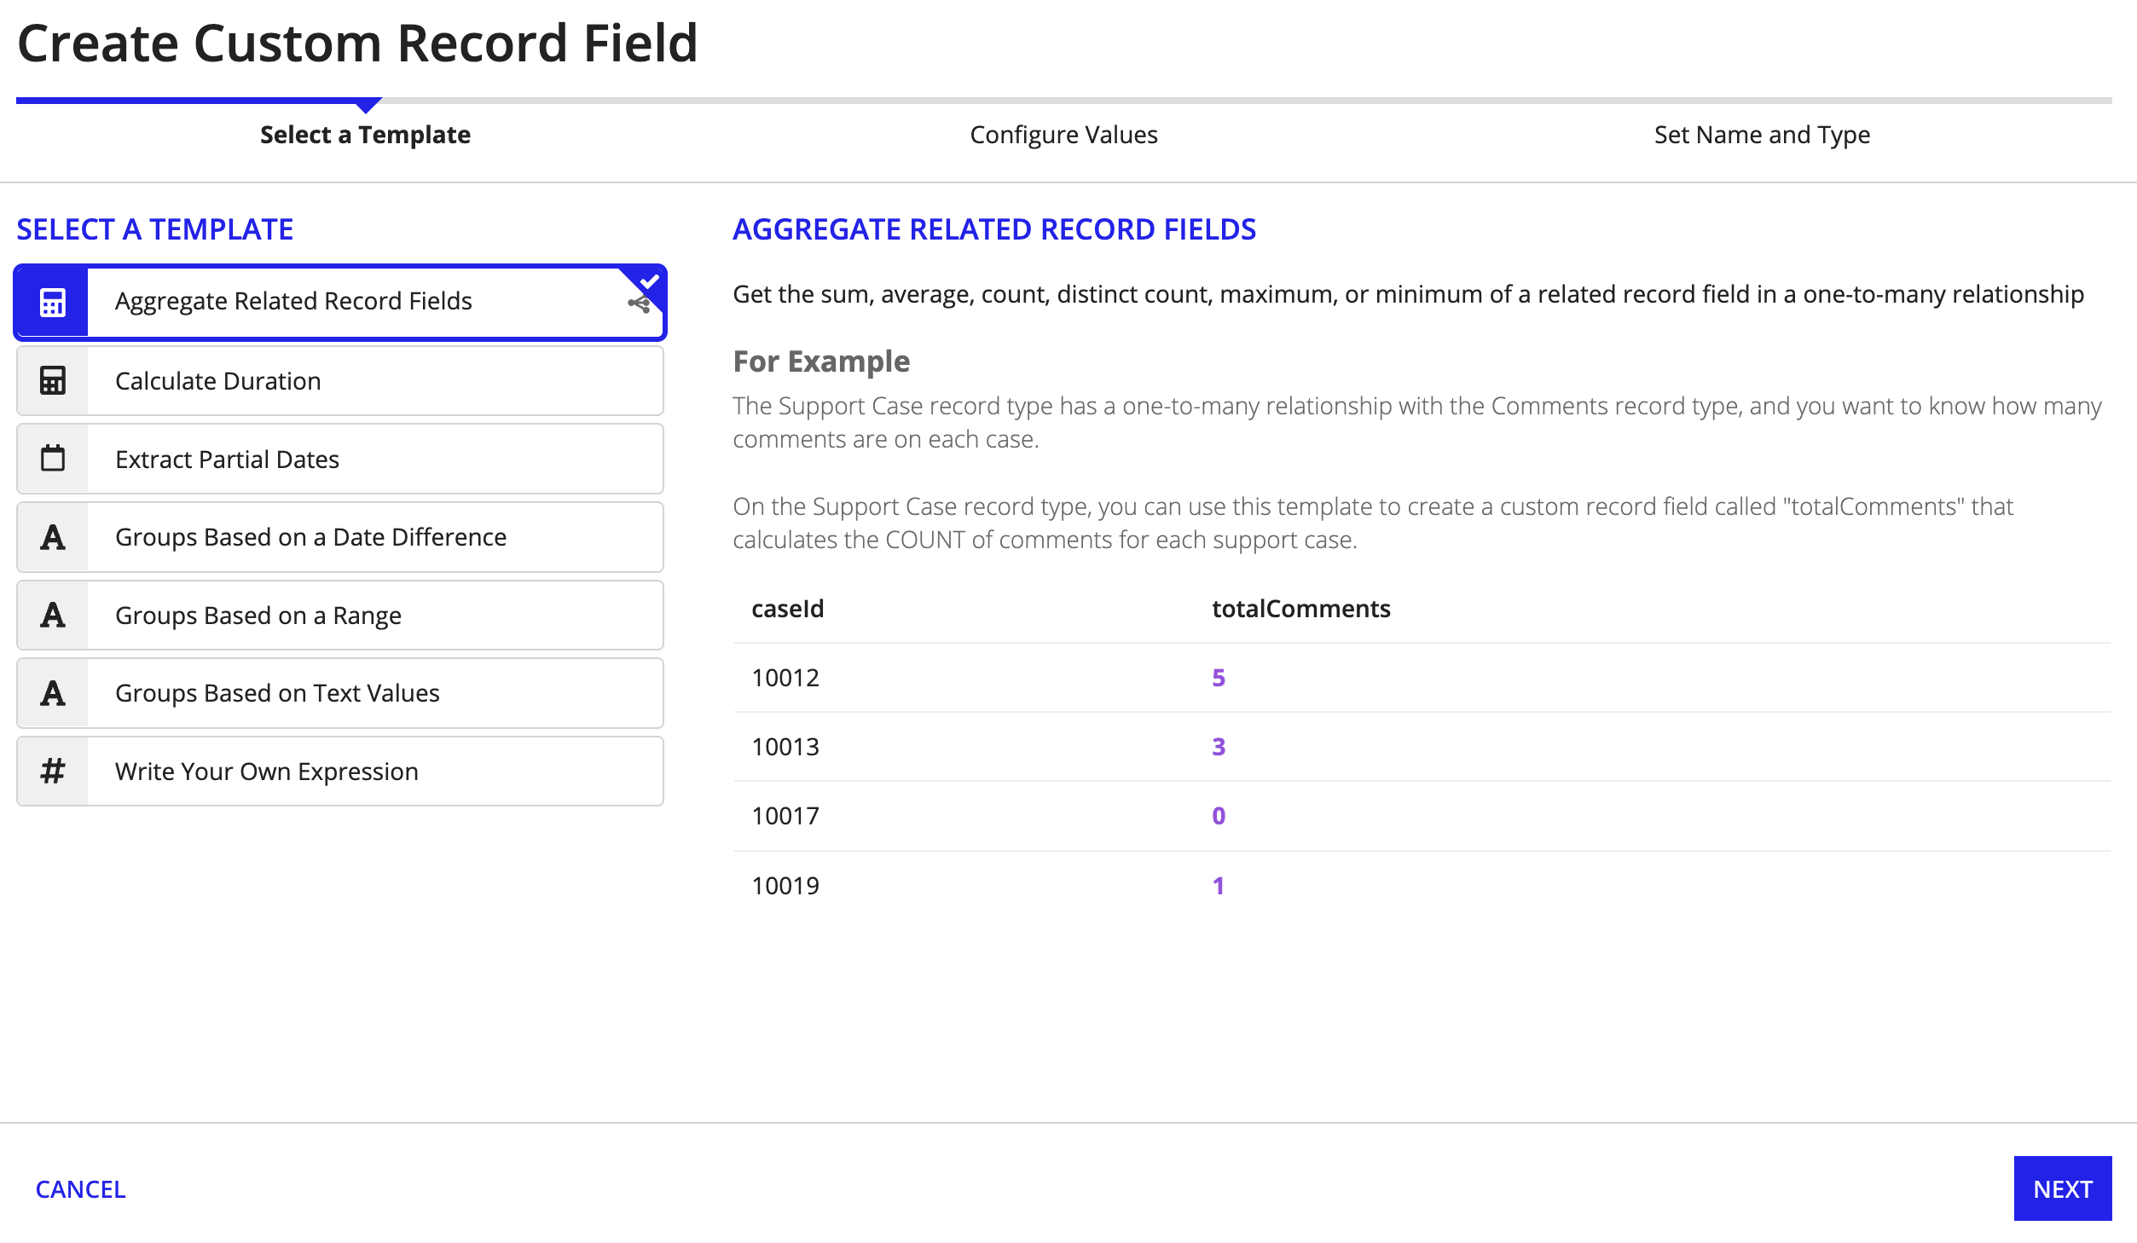Click the caseId value 10019
This screenshot has height=1243, width=2137.
pyautogui.click(x=785, y=886)
